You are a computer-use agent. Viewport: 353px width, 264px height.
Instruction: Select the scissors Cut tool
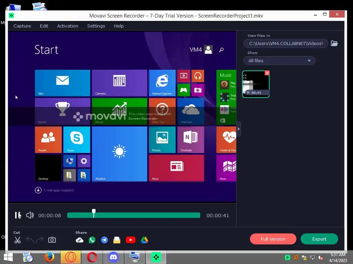coord(17,240)
